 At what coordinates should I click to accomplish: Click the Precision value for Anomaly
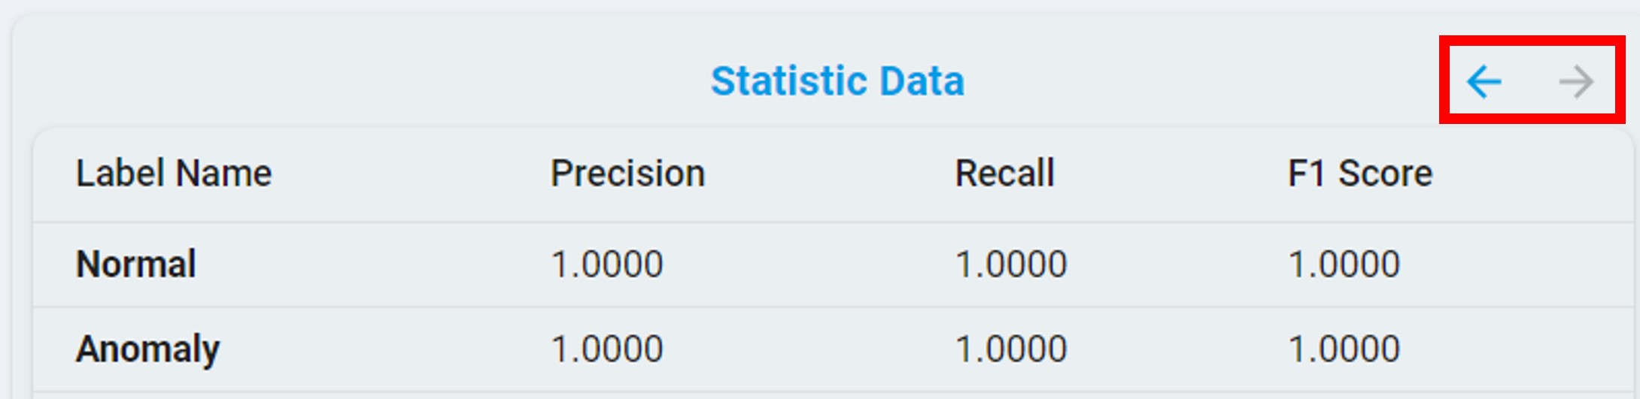pos(607,349)
